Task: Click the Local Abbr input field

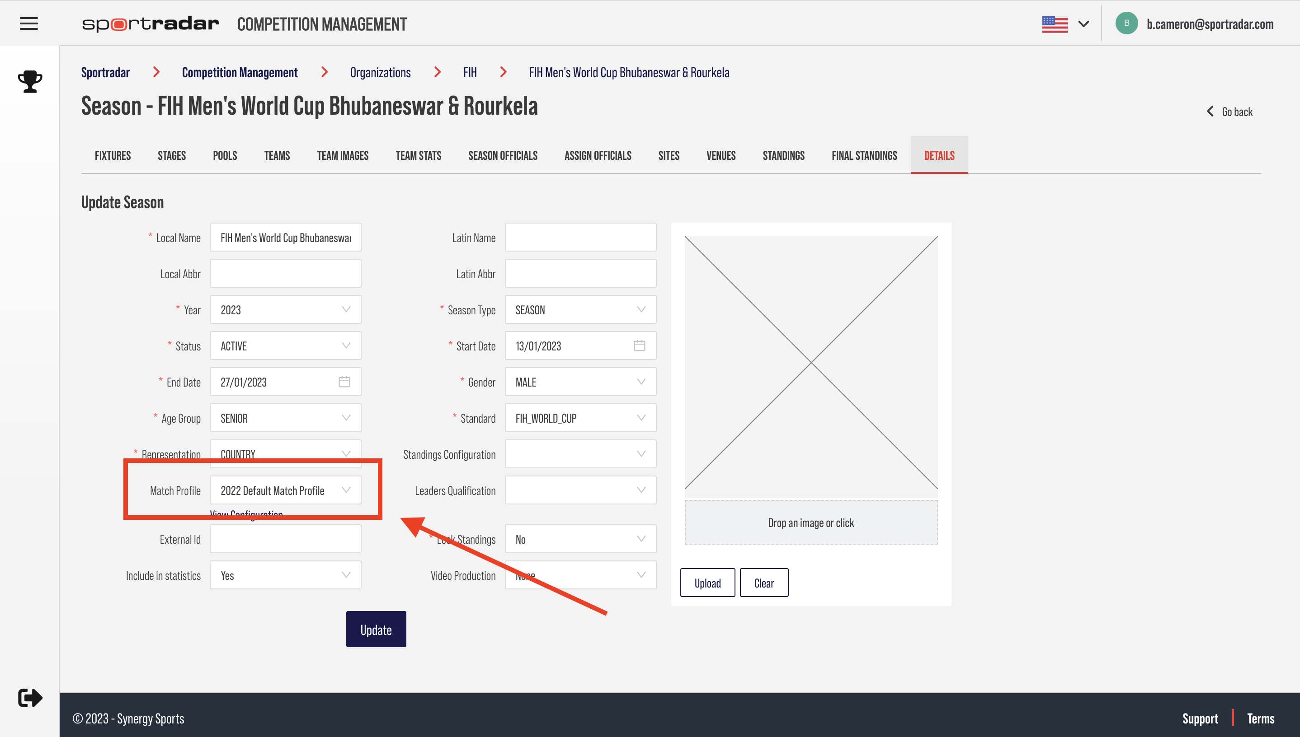Action: (286, 273)
